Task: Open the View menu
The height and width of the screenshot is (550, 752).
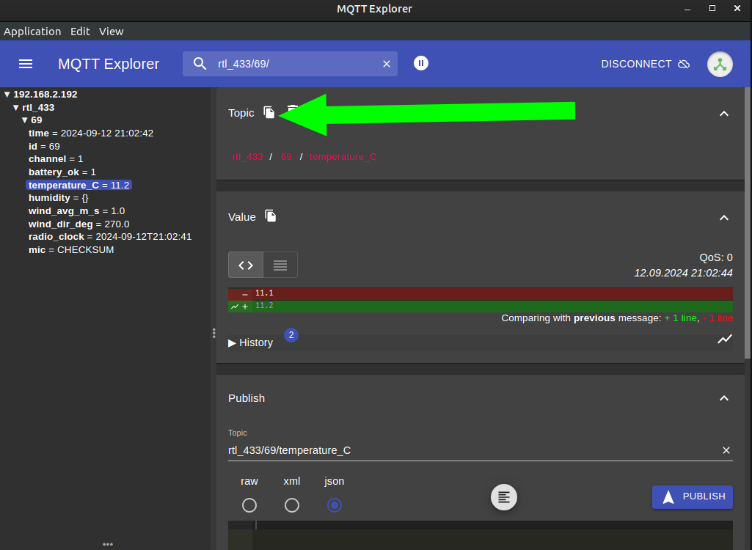Action: point(112,32)
